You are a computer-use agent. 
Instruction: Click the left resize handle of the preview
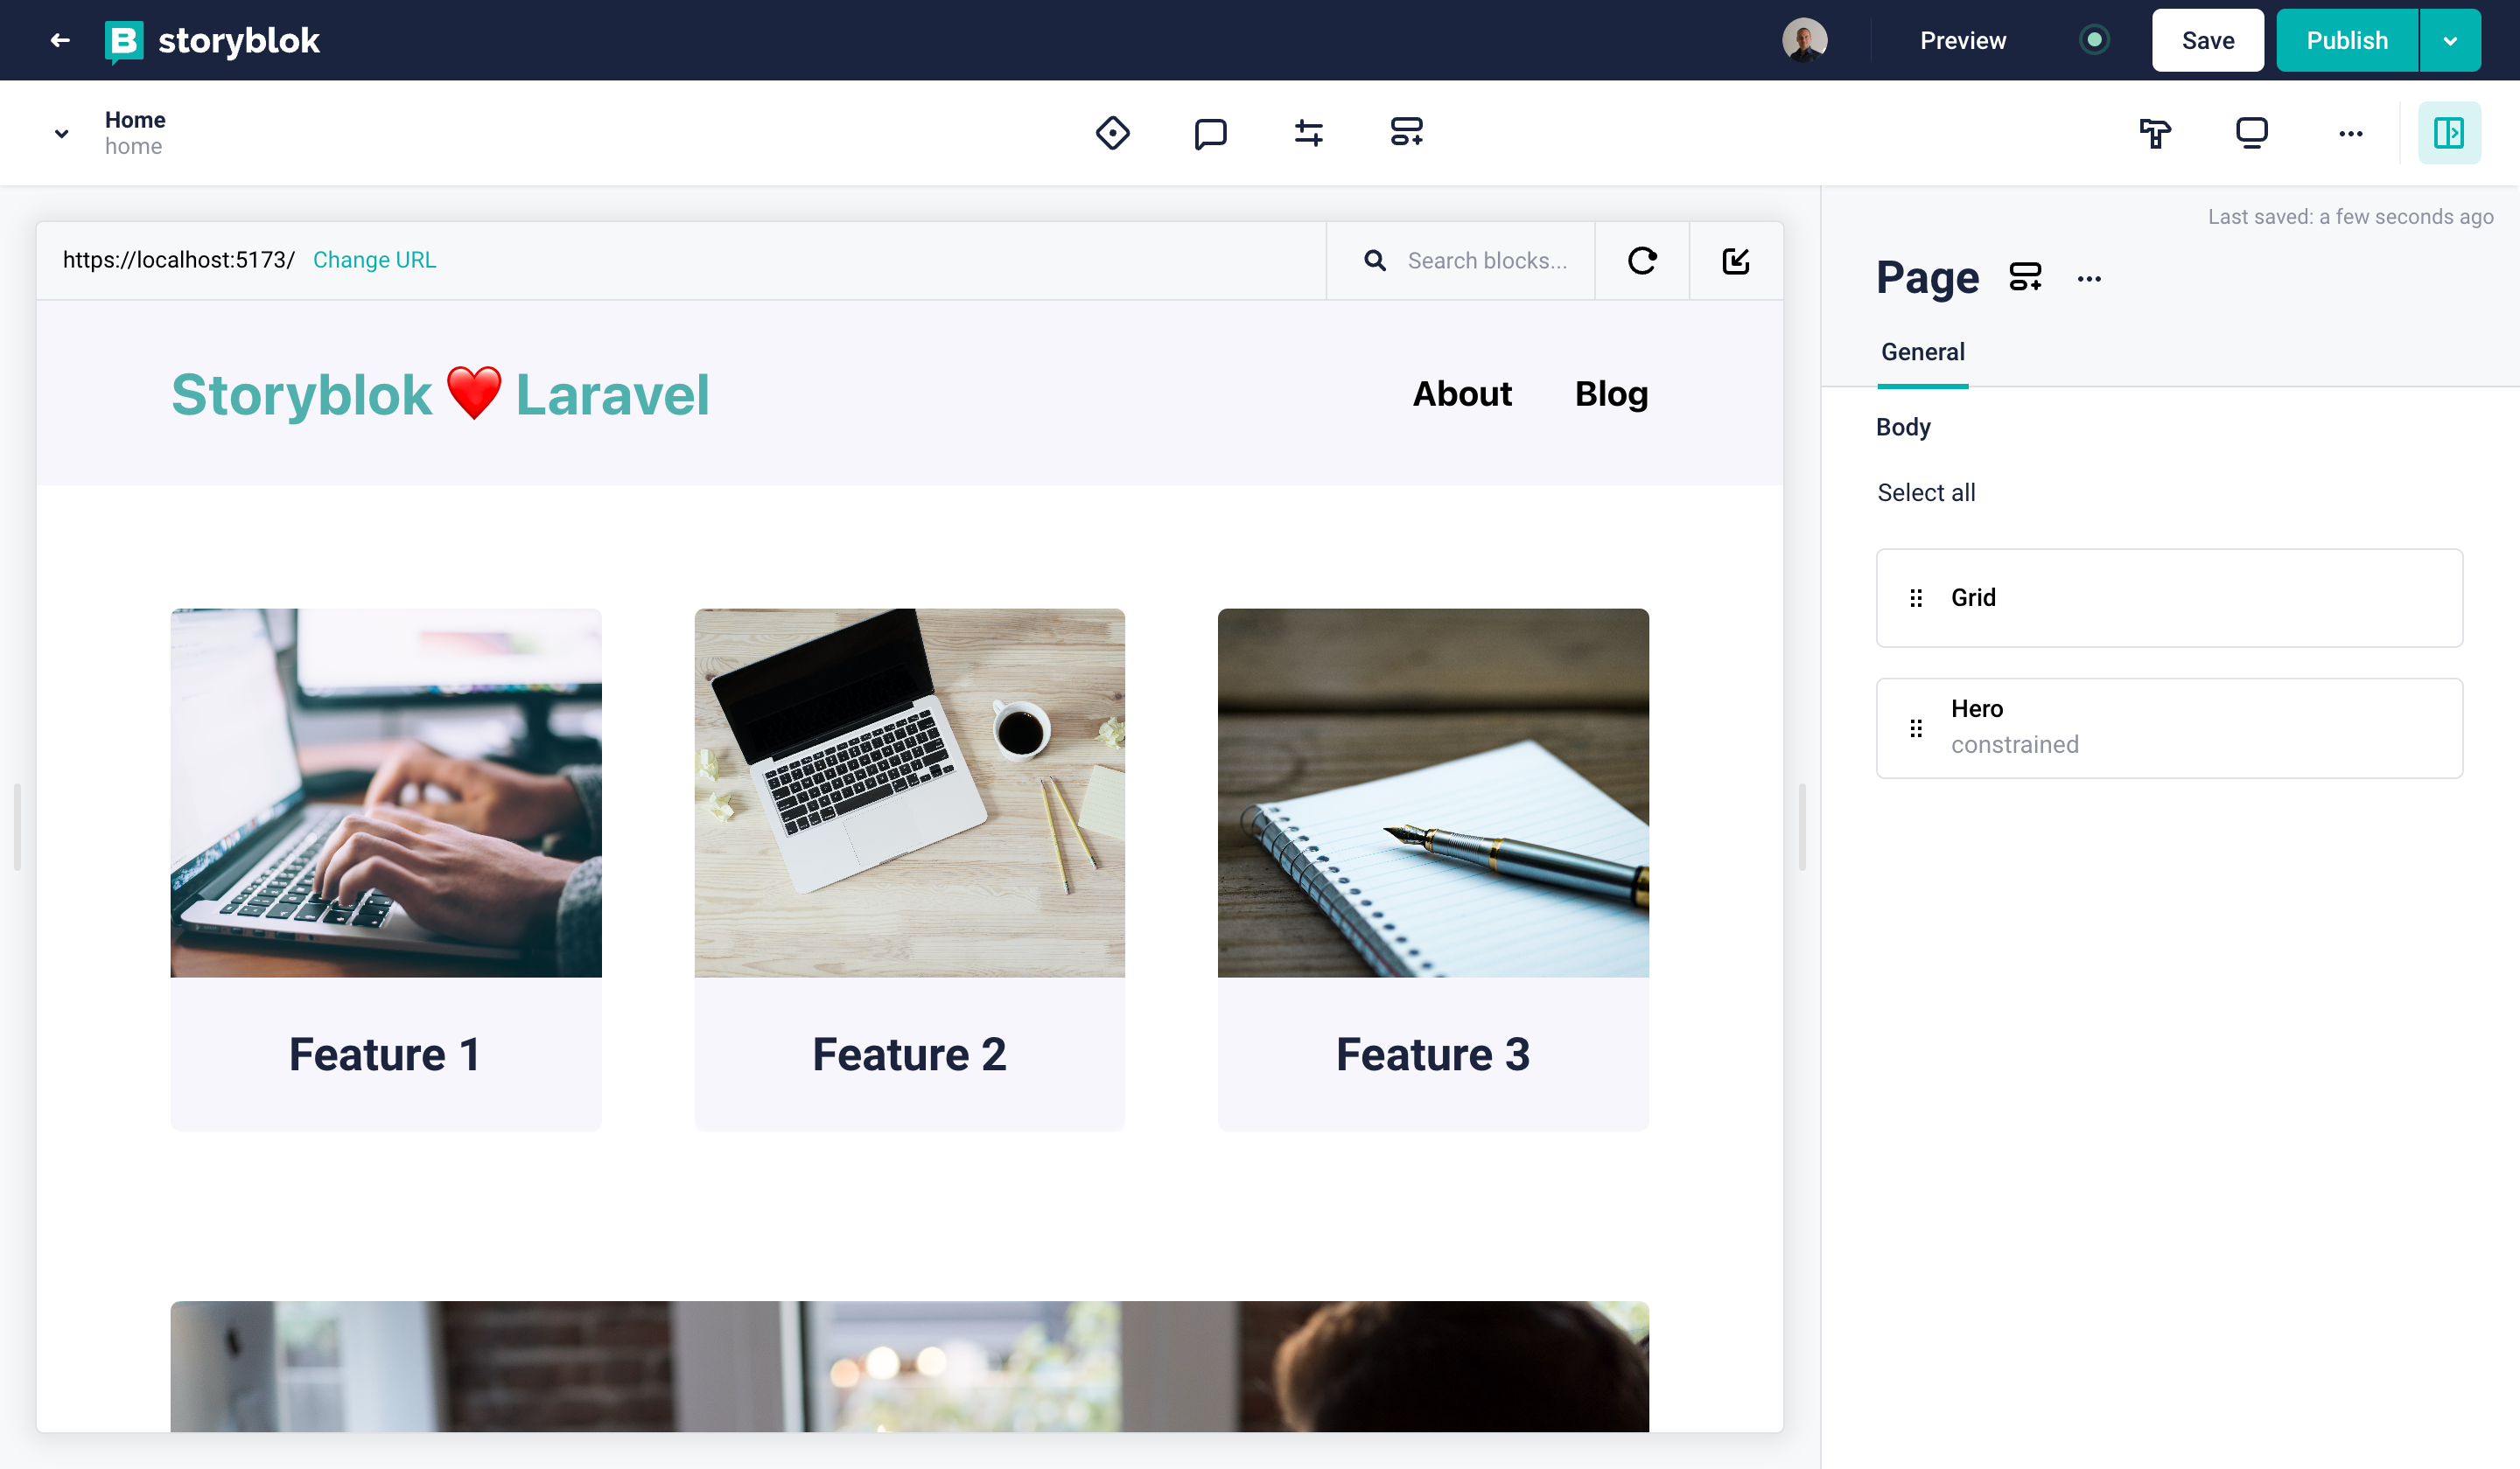17,826
